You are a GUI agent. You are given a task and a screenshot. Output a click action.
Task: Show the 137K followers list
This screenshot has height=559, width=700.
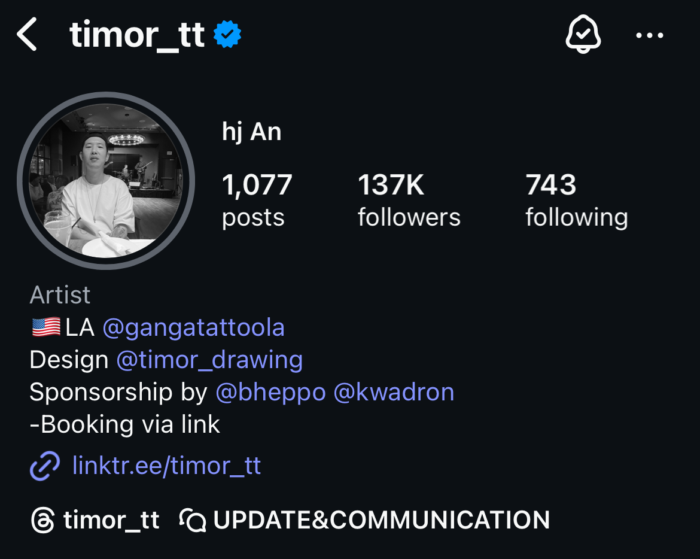point(409,200)
